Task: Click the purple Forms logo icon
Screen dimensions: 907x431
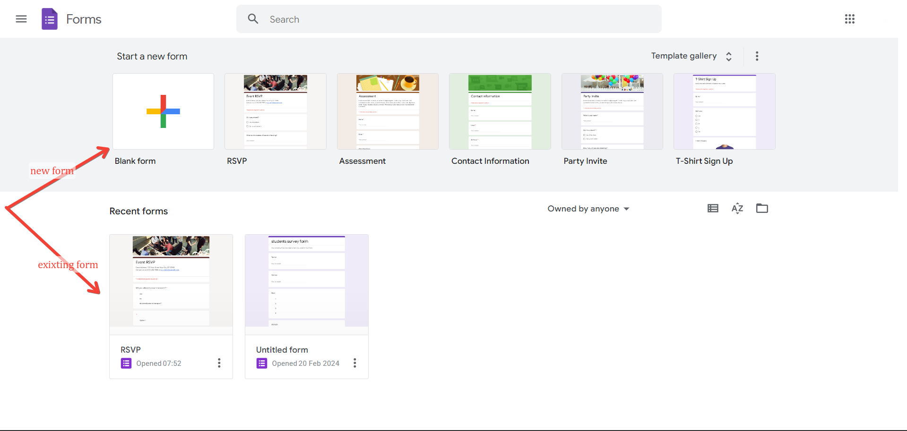Action: coord(50,19)
